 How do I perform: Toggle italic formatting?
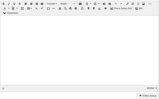click(x=9, y=4)
